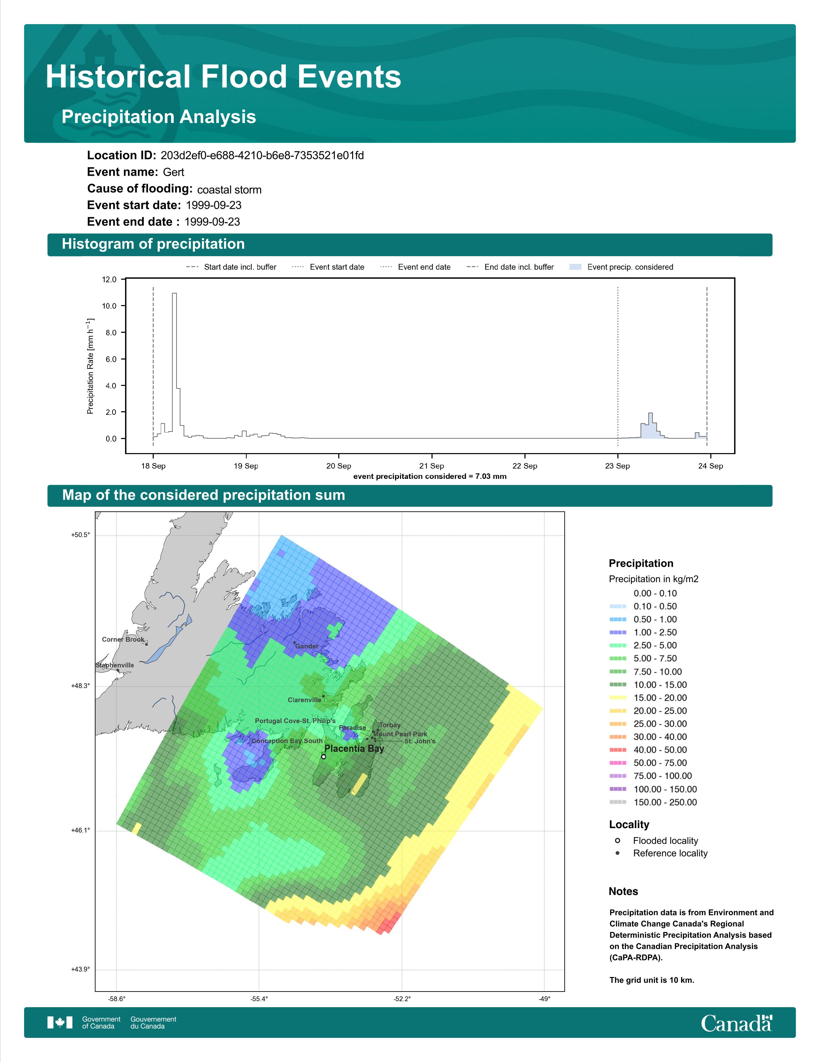820x1062 pixels.
Task: Click the 15.00 - 20.00 precipitation swatch
Action: click(618, 698)
